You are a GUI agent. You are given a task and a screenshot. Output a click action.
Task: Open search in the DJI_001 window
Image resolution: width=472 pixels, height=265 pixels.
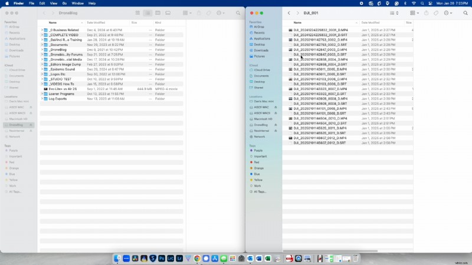click(466, 12)
